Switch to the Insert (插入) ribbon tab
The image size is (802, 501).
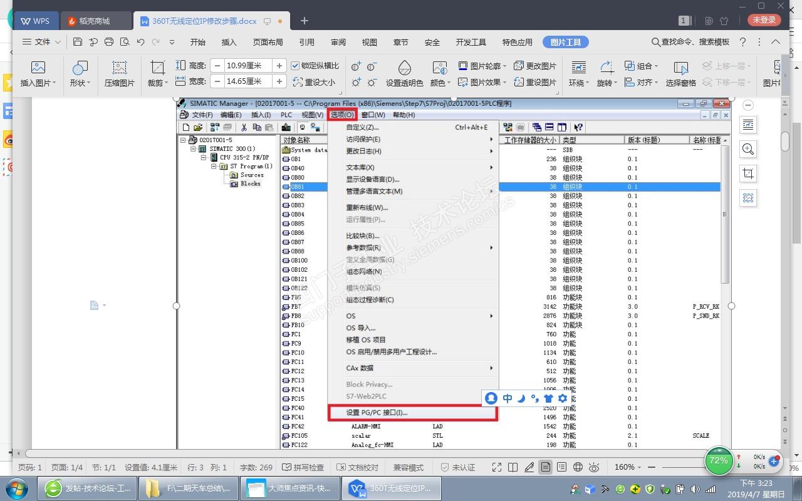click(229, 42)
